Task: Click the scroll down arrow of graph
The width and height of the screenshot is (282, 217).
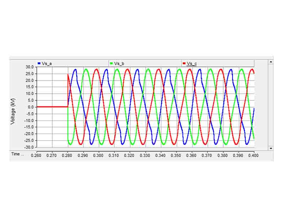Action: coord(271,148)
